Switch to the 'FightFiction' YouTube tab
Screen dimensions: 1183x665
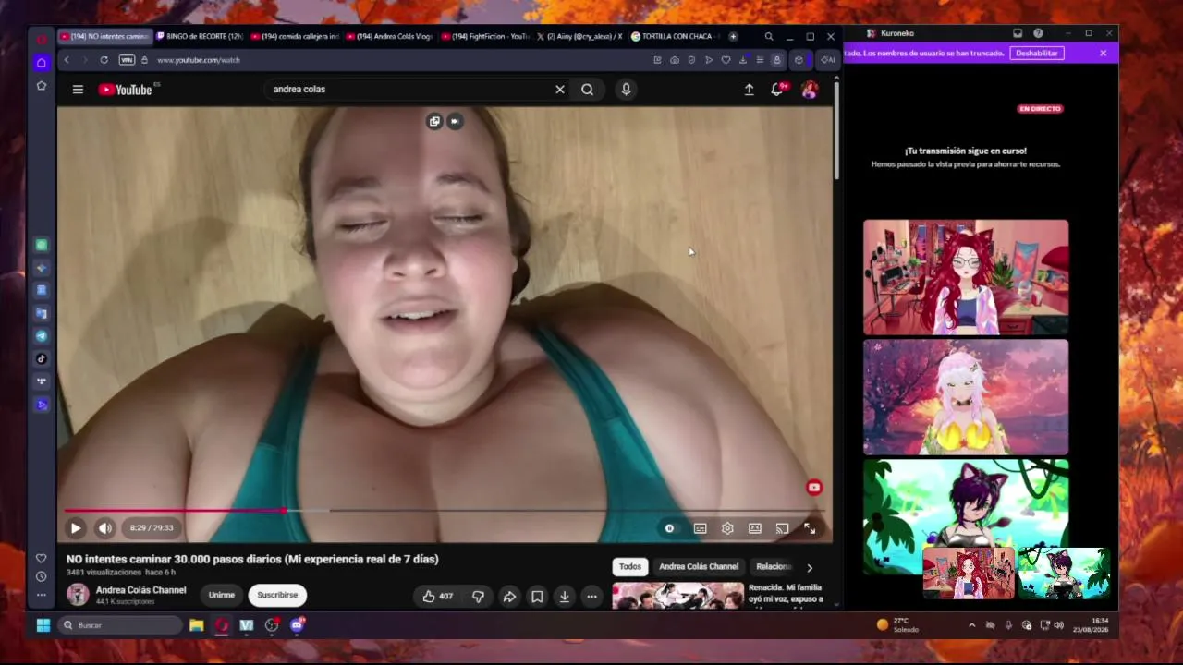(x=485, y=37)
